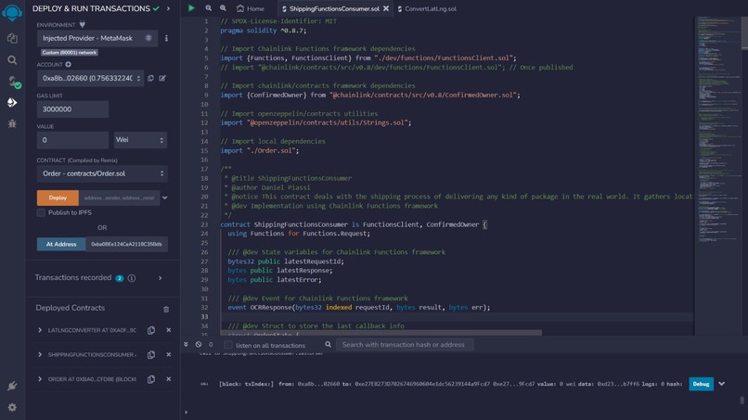Click the Gas Limit input field
Screen dimensions: 748x420
coord(72,109)
